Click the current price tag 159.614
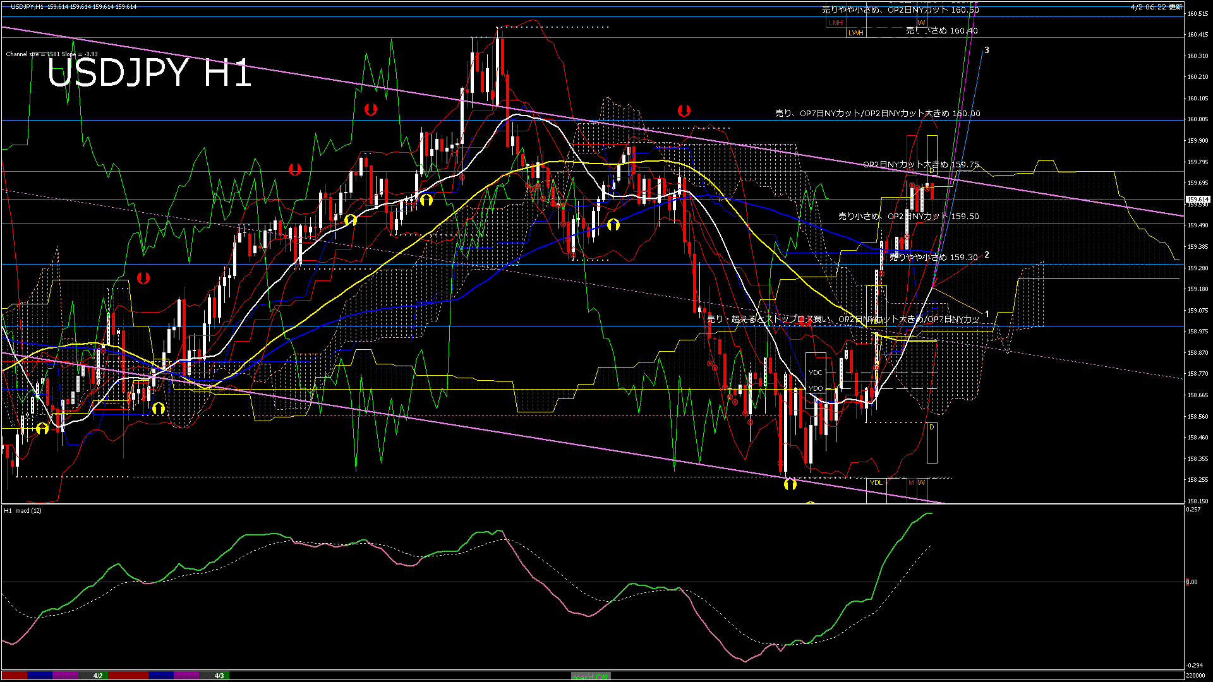The width and height of the screenshot is (1213, 682). pos(1197,200)
